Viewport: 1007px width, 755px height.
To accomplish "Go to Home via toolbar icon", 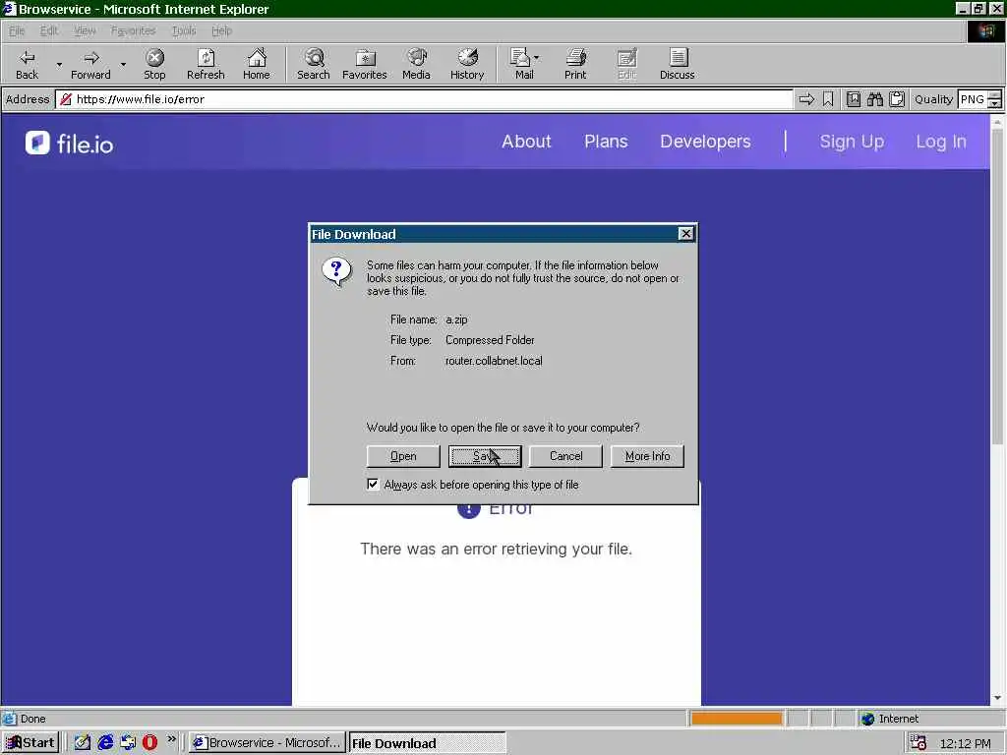I will pyautogui.click(x=257, y=64).
